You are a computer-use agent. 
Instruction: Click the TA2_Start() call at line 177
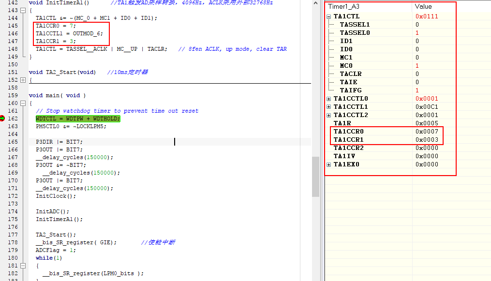[56, 235]
